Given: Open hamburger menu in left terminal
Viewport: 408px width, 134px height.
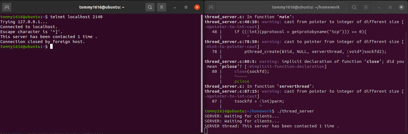Looking at the screenshot, I should pos(162,7).
